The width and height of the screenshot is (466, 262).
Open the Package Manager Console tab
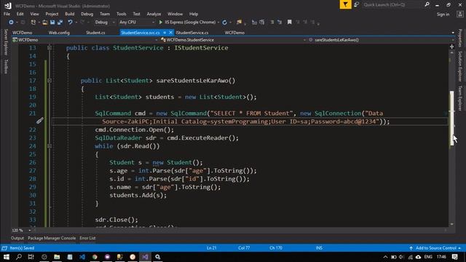click(52, 238)
